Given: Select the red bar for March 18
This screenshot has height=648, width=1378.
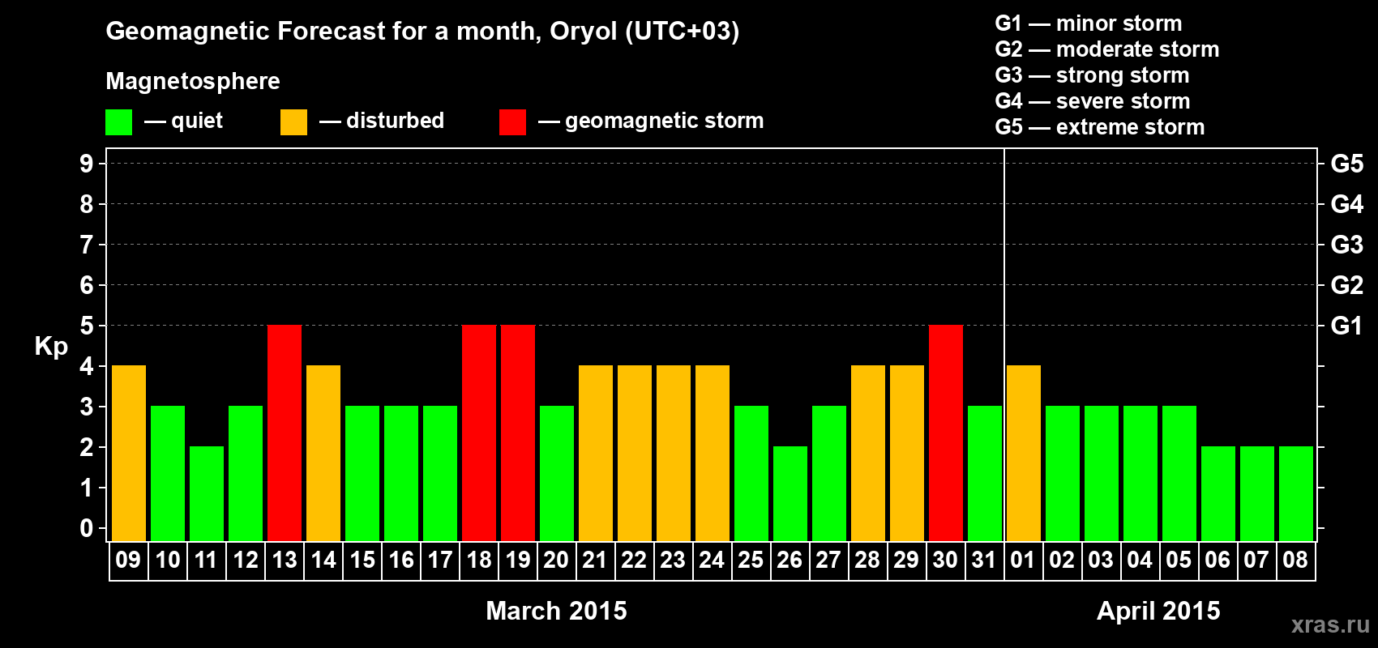Looking at the screenshot, I should (x=479, y=433).
